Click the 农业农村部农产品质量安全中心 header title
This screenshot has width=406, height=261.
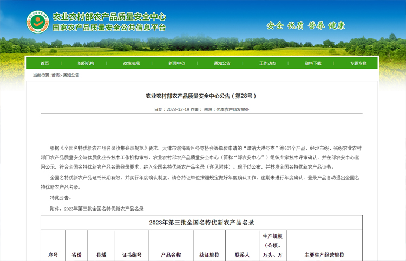point(109,17)
